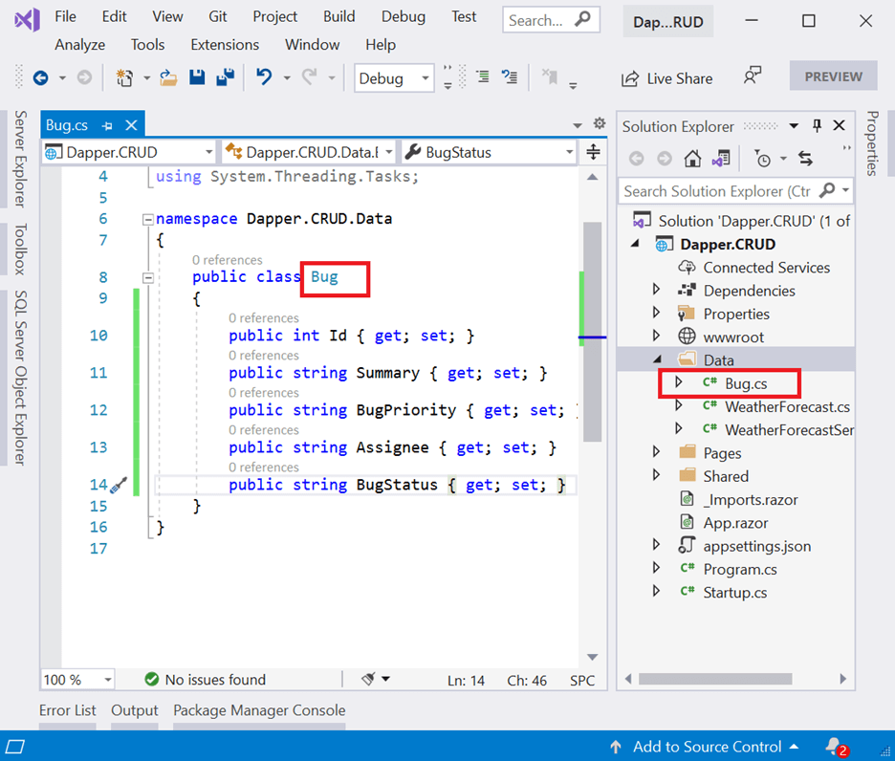Click the Solution Explorer Home icon
This screenshot has height=761, width=895.
[692, 159]
